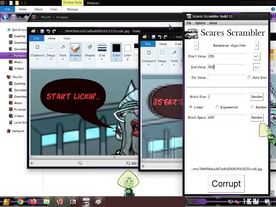Open 7-Zip from the taskbar
This screenshot has width=276, height=207.
click(x=73, y=202)
